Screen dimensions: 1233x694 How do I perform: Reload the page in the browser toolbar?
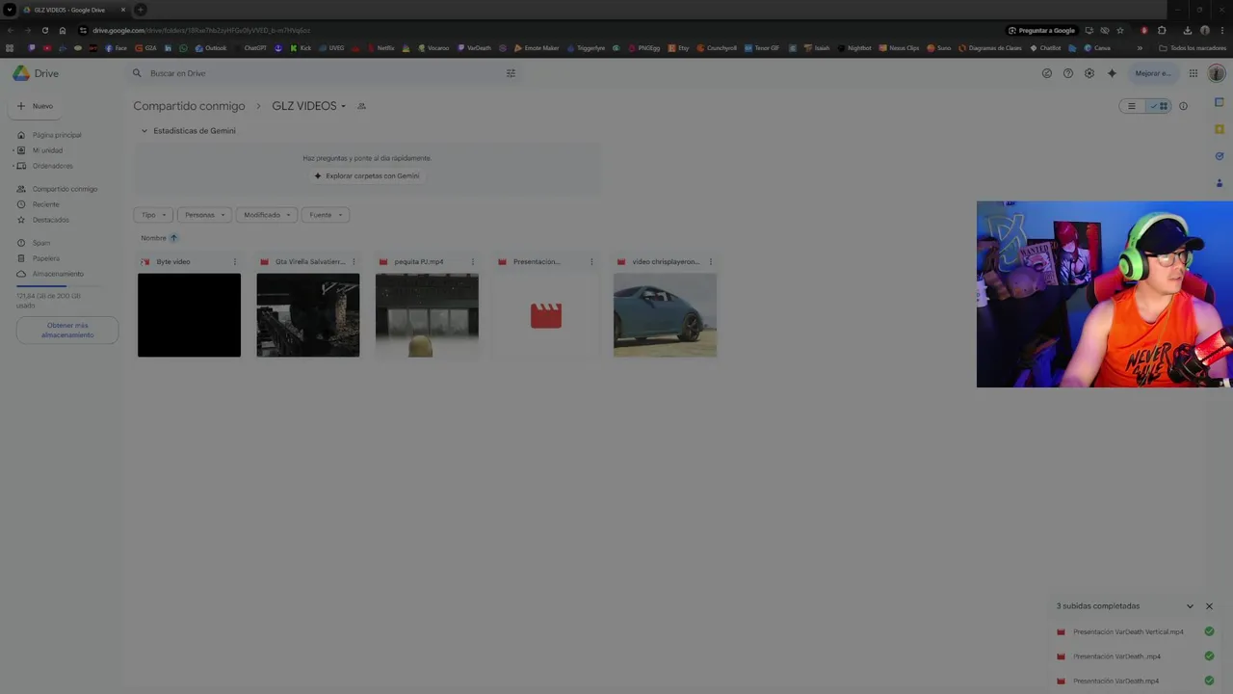point(44,31)
